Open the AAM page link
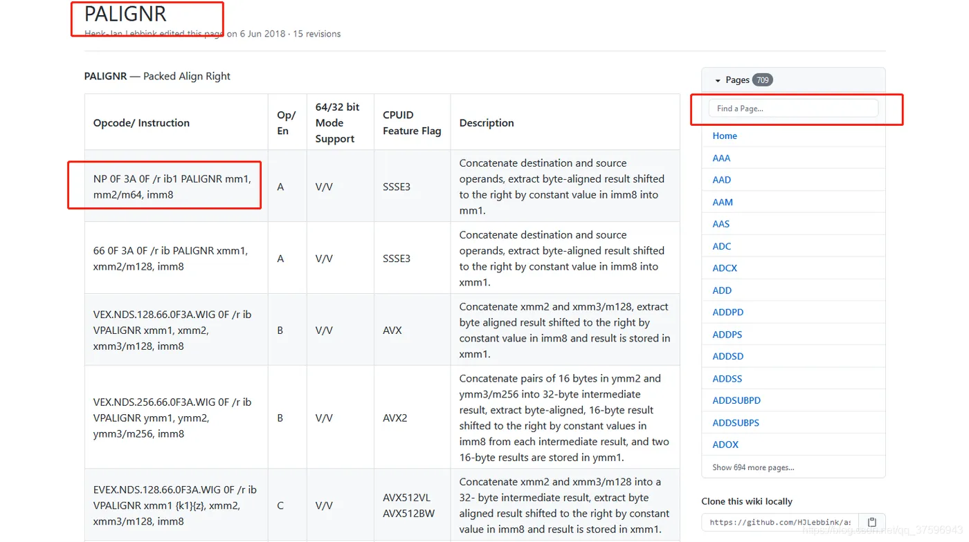 pos(723,202)
